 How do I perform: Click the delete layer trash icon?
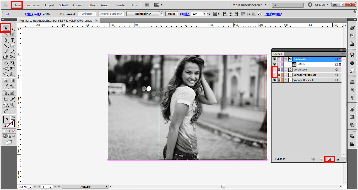coord(338,159)
